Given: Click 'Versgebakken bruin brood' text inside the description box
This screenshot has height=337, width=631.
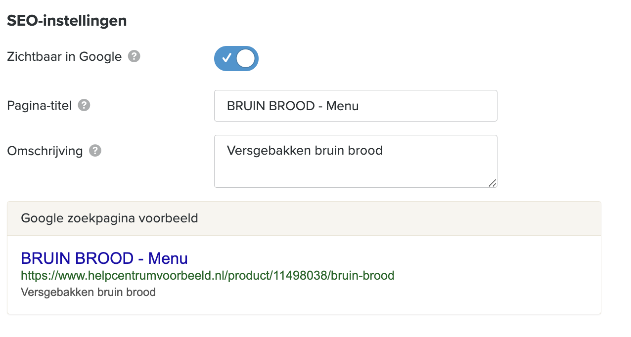Looking at the screenshot, I should tap(305, 150).
